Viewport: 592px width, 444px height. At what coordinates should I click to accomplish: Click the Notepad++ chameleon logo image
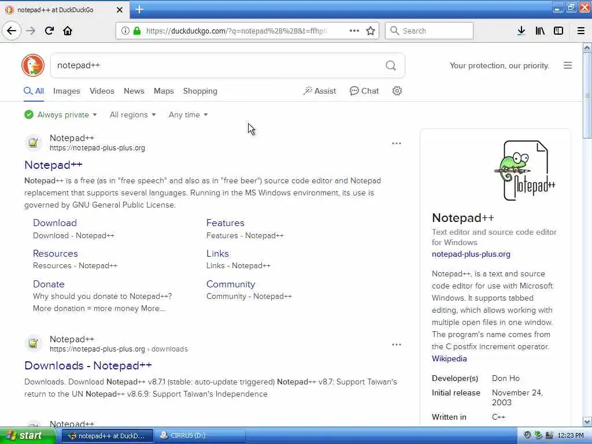(x=524, y=171)
